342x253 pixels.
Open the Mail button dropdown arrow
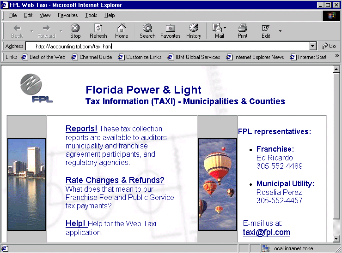coord(225,28)
